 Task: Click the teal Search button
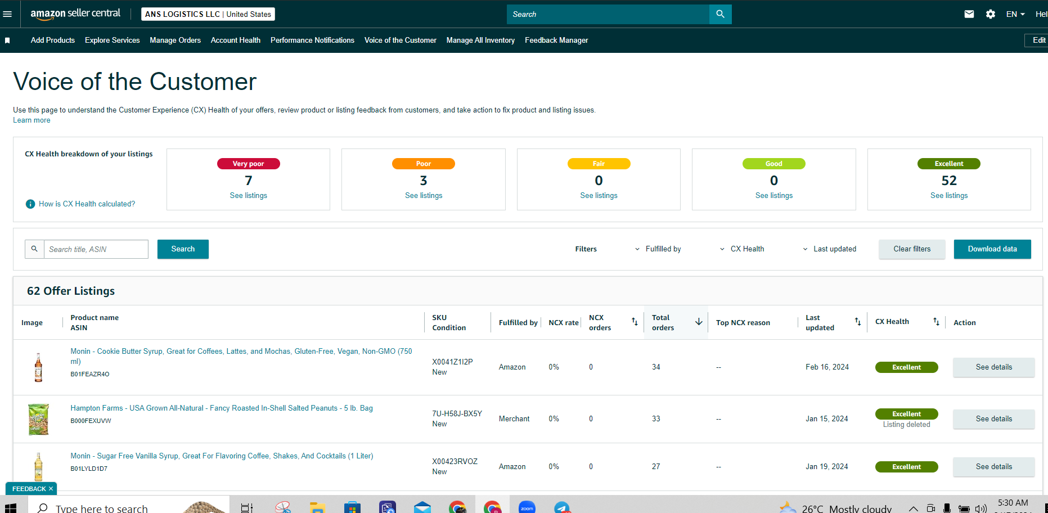click(x=183, y=249)
